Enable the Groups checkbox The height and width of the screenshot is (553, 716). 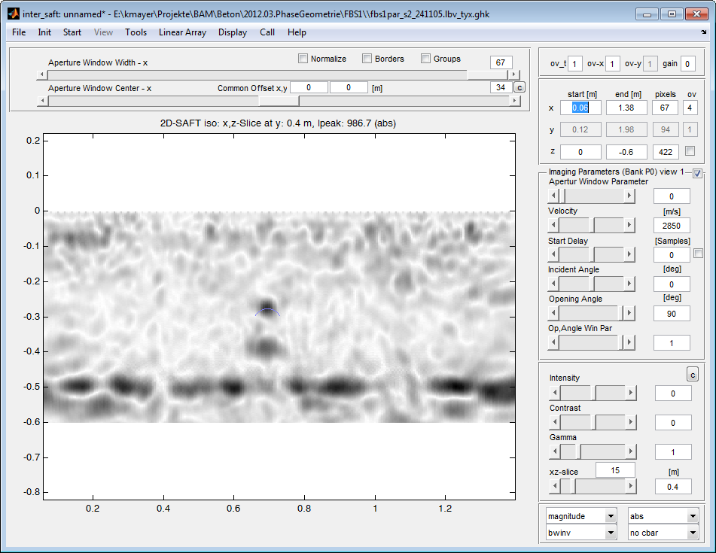click(425, 59)
